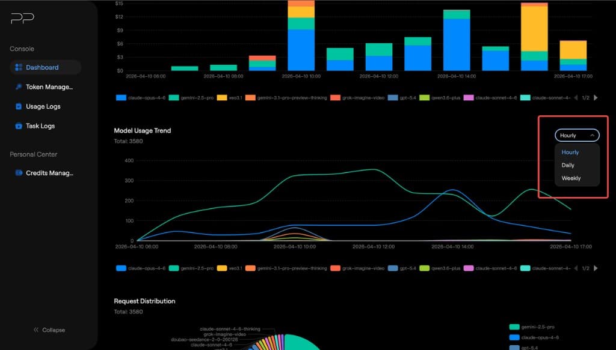Click the PP logo in the sidebar
This screenshot has height=350, width=616.
(22, 18)
